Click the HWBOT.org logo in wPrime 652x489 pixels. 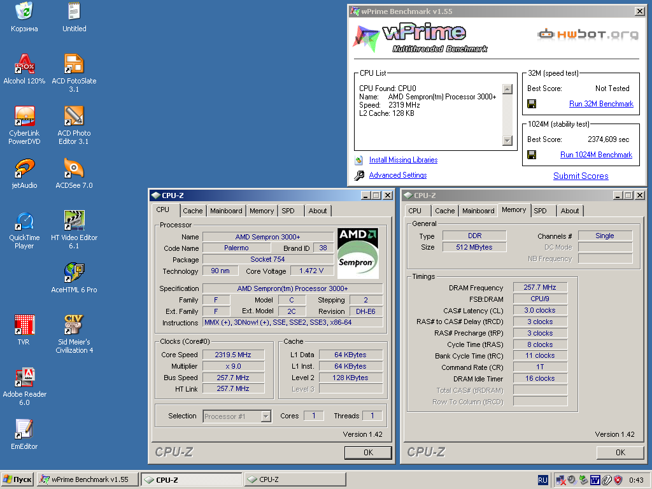point(588,34)
